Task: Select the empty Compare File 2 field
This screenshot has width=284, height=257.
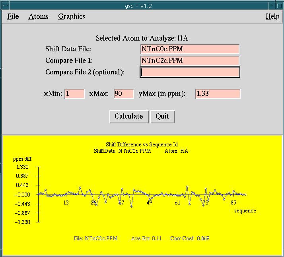Action: coord(190,72)
